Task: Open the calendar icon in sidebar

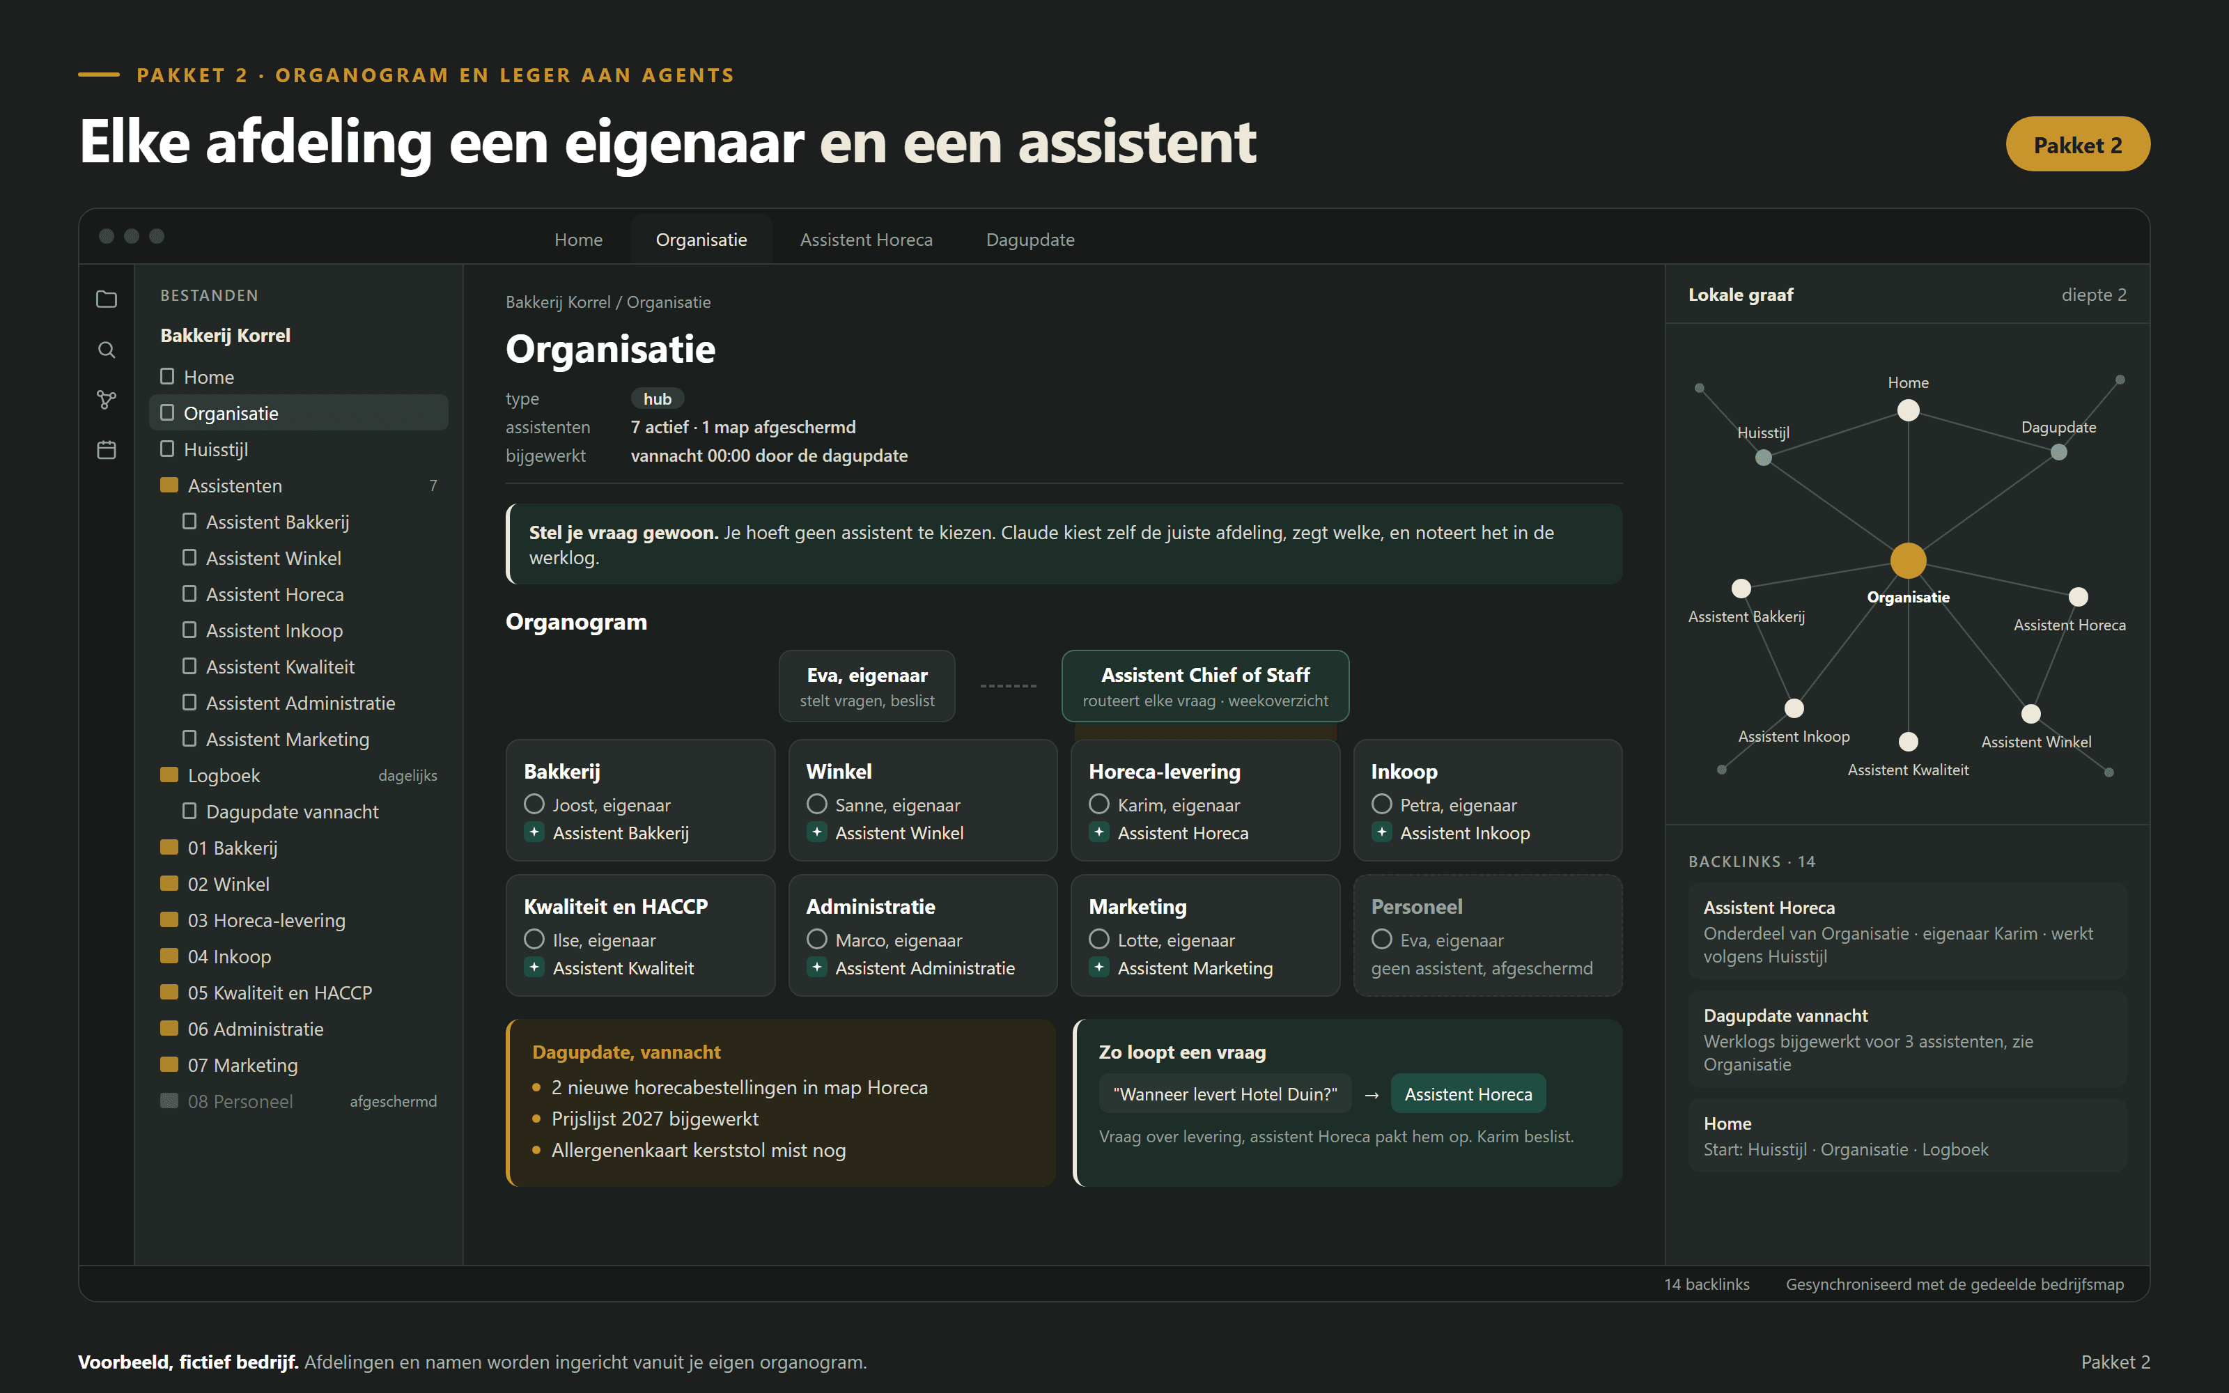Action: [107, 450]
